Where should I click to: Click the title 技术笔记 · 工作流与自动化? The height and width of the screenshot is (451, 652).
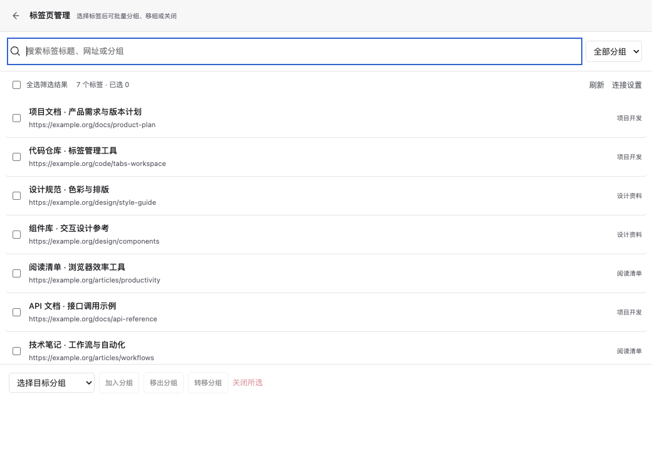[77, 345]
